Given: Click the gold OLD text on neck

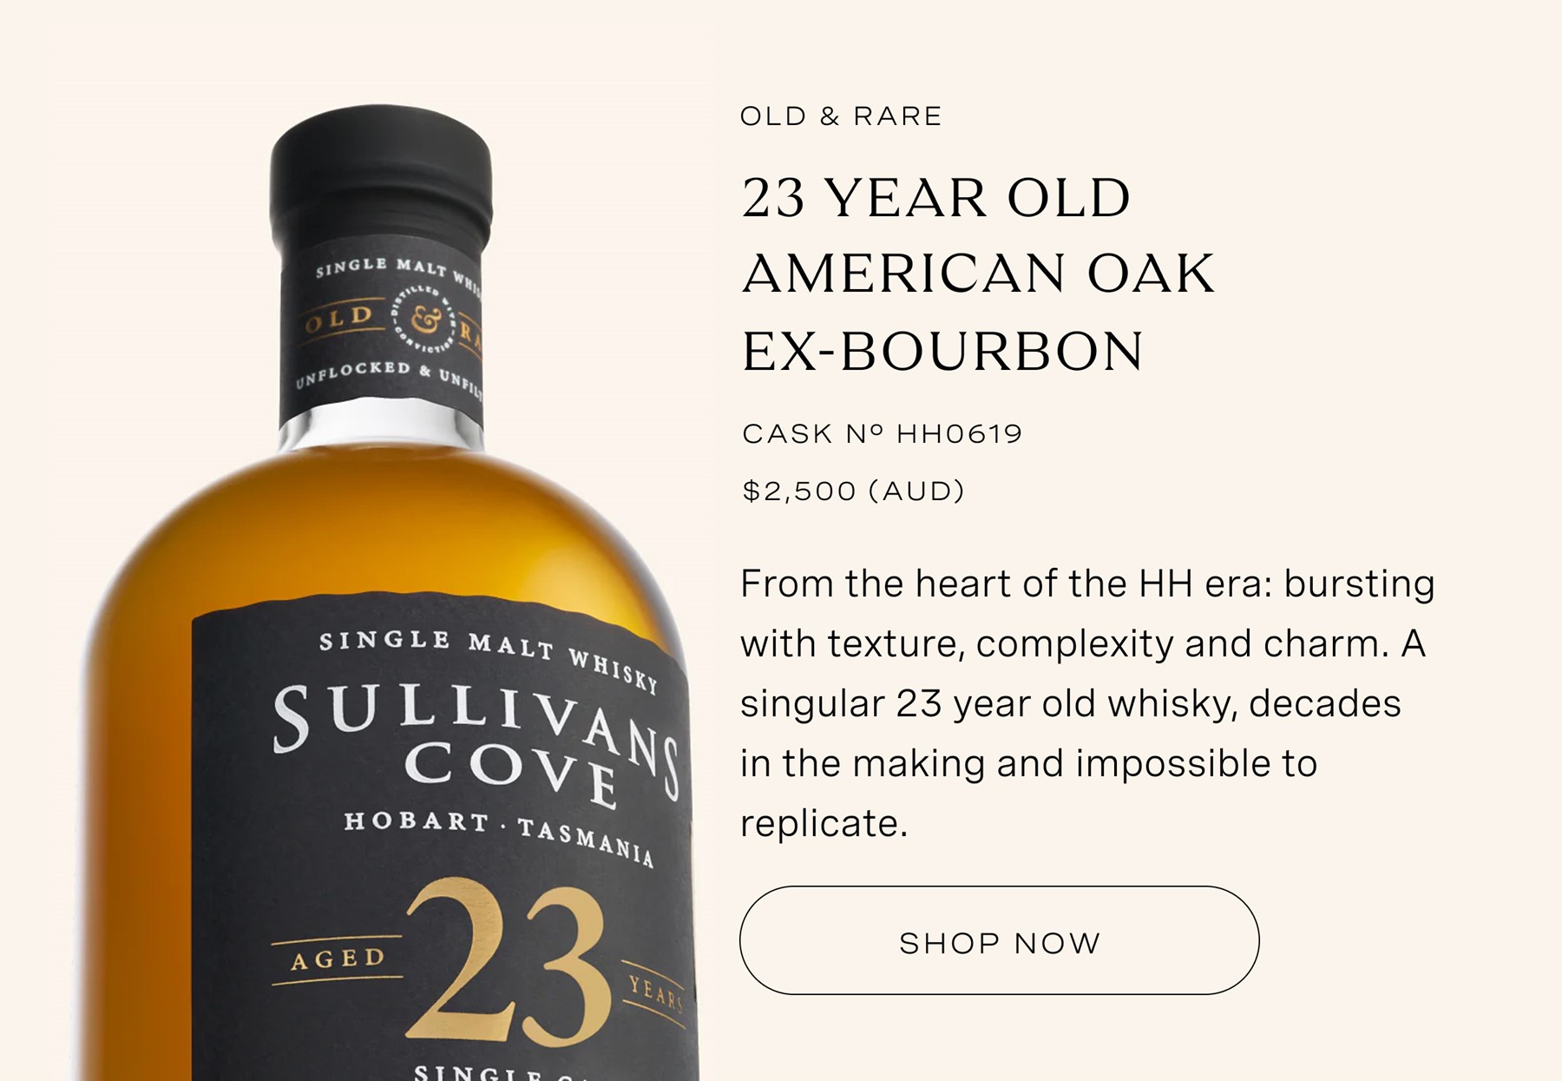Looking at the screenshot, I should coord(339,318).
